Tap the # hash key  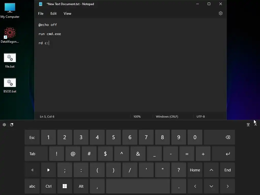pyautogui.click(x=89, y=154)
